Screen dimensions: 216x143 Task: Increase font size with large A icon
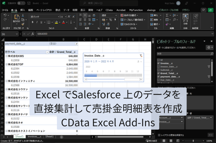click(69, 17)
